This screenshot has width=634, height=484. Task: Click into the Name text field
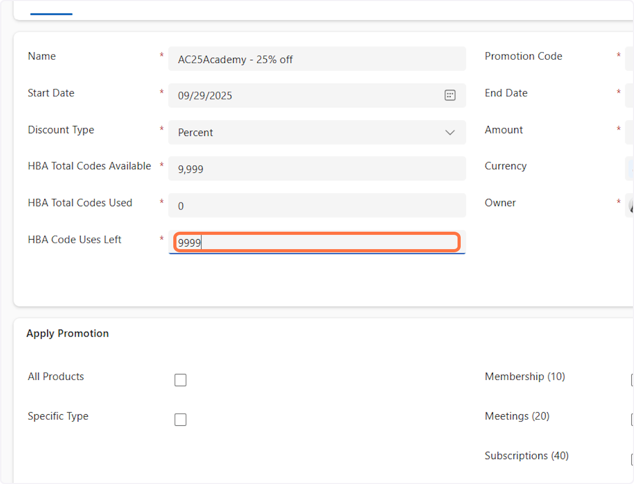click(317, 59)
